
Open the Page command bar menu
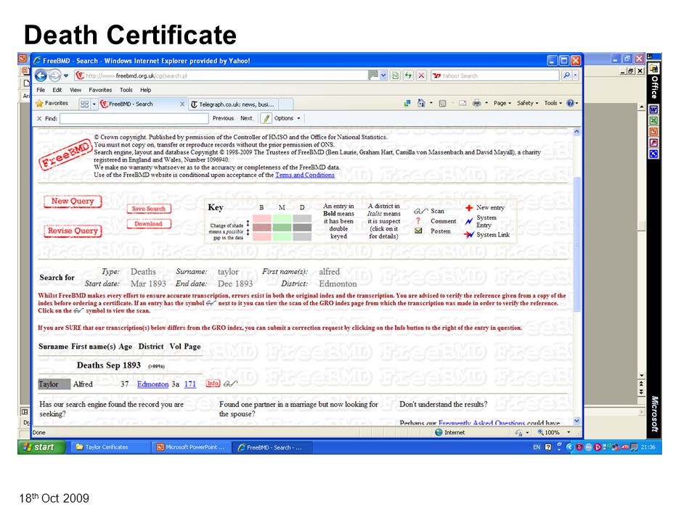[x=502, y=103]
